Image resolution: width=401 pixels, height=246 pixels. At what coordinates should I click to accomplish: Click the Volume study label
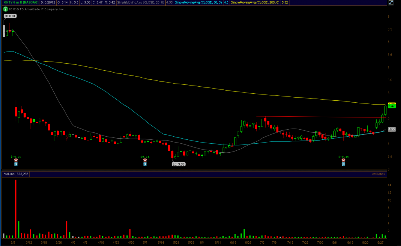[x=9, y=174]
